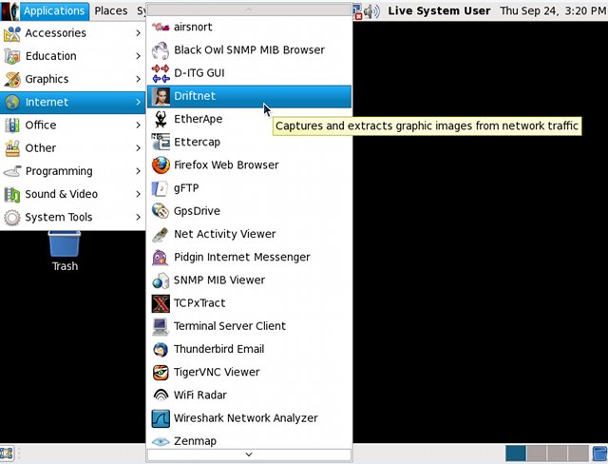This screenshot has height=464, width=608.
Task: Click the clock showing Thu Sep 24
Action: pos(553,10)
